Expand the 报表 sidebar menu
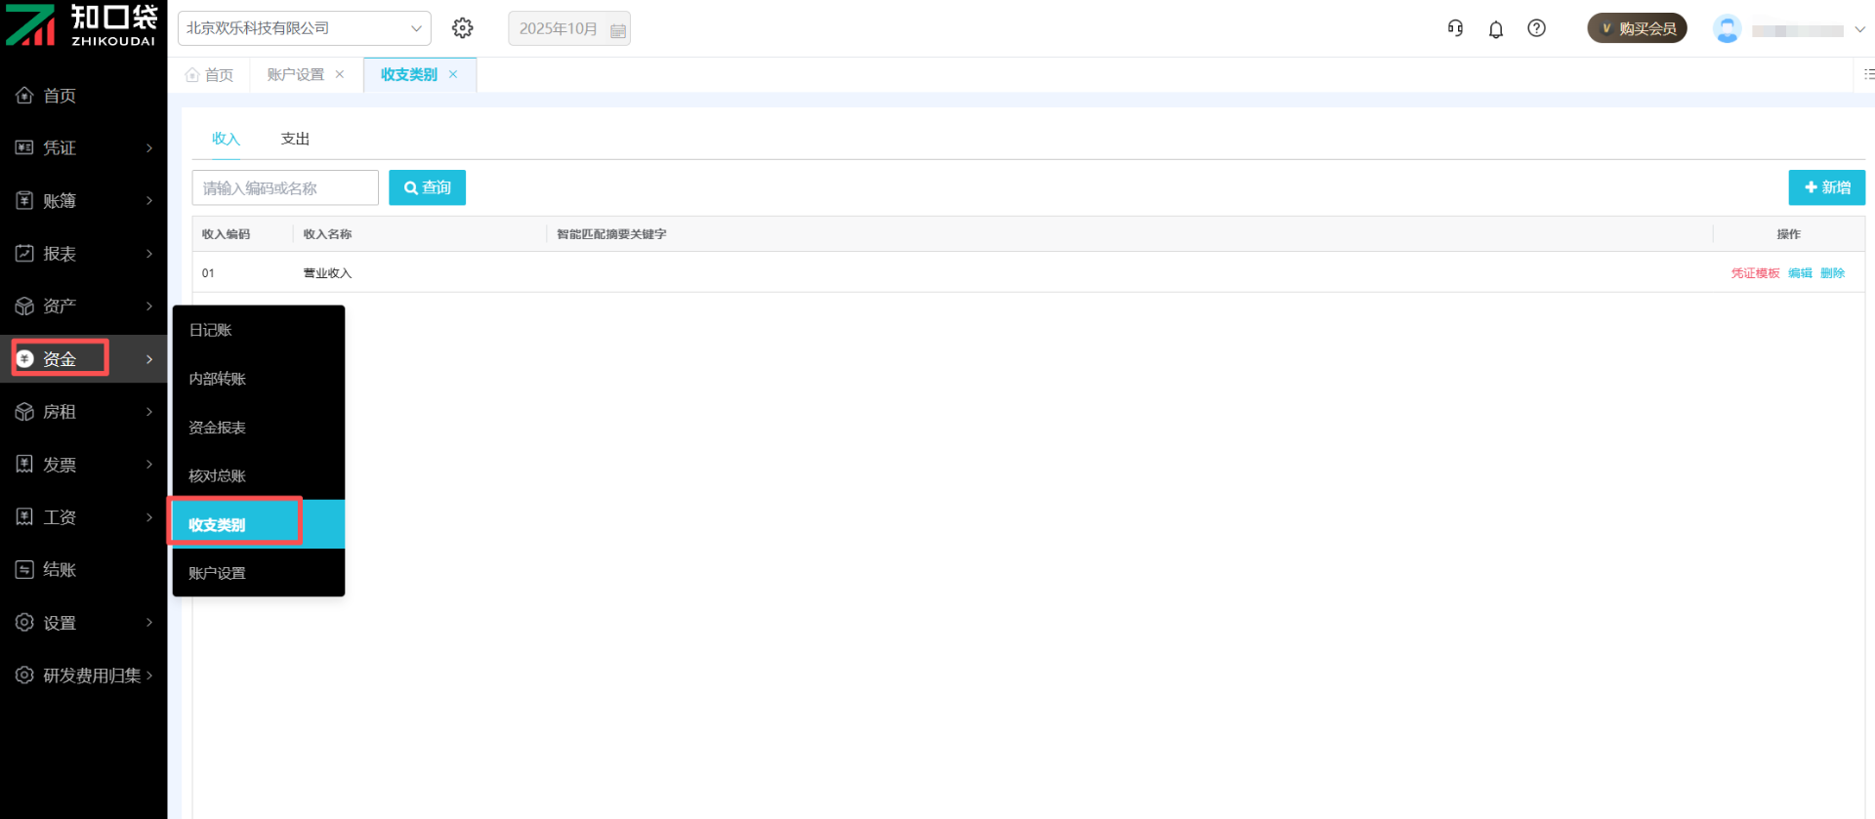Screen dimensions: 1875x819 83,254
